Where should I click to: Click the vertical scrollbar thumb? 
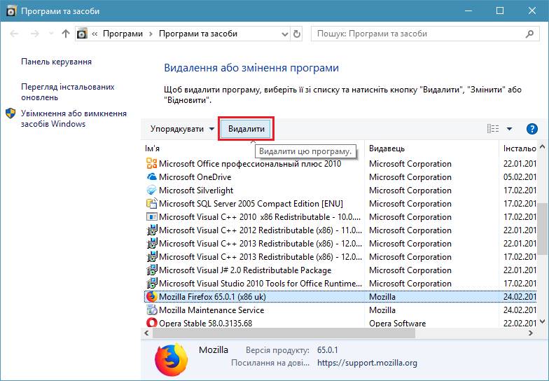(542, 228)
